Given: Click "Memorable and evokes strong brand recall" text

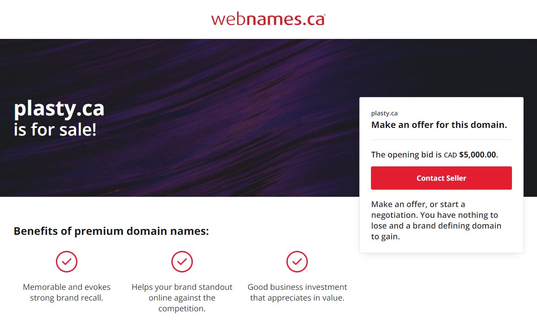Looking at the screenshot, I should (x=67, y=293).
